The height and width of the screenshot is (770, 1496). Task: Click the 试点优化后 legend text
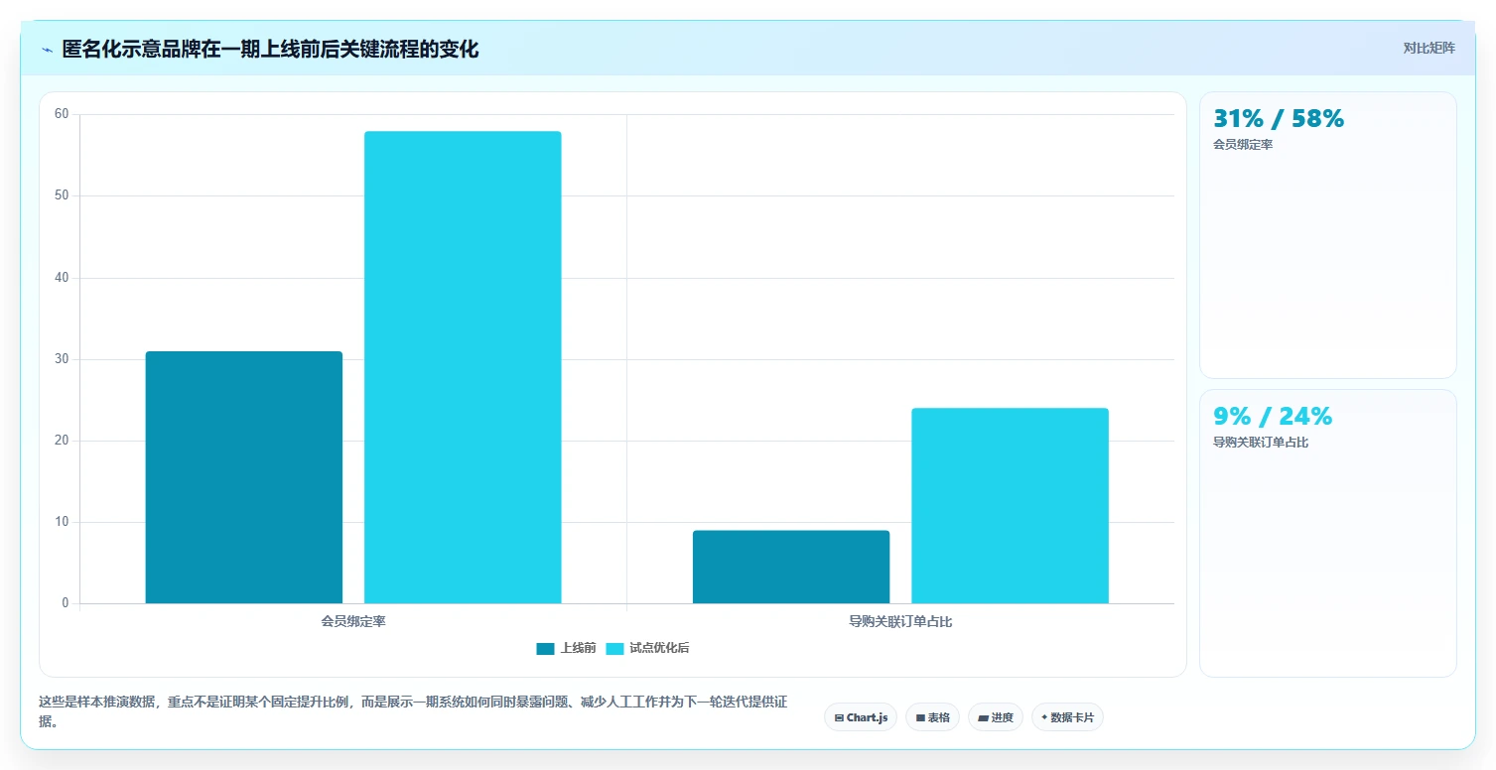pos(659,649)
